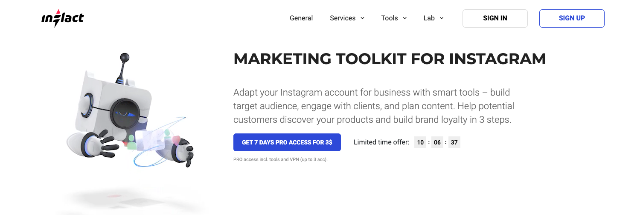Screen dimensions: 643x215
Task: Click the paragraph about smart tools
Action: tap(374, 106)
